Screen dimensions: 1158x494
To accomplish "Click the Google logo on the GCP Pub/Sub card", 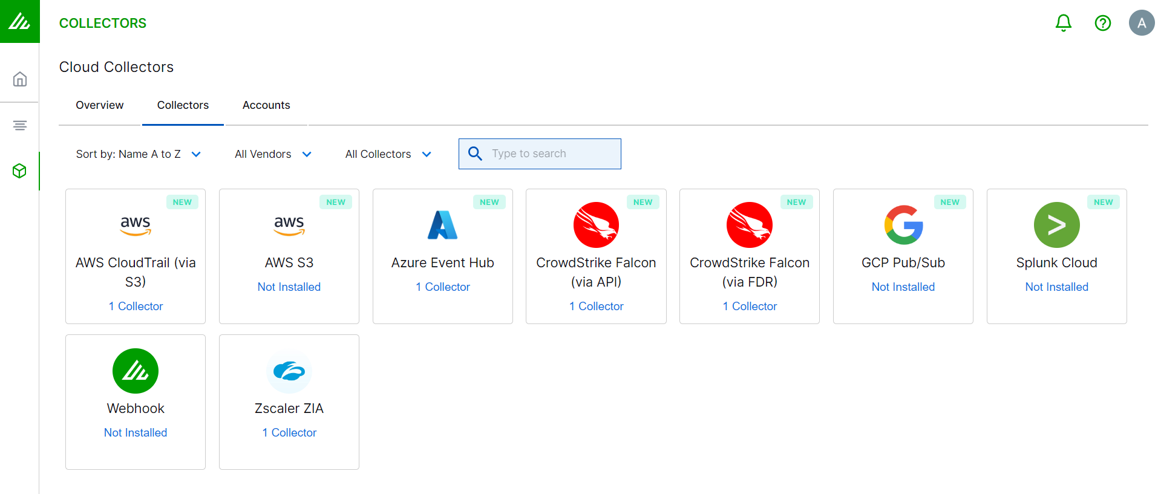I will [x=903, y=225].
